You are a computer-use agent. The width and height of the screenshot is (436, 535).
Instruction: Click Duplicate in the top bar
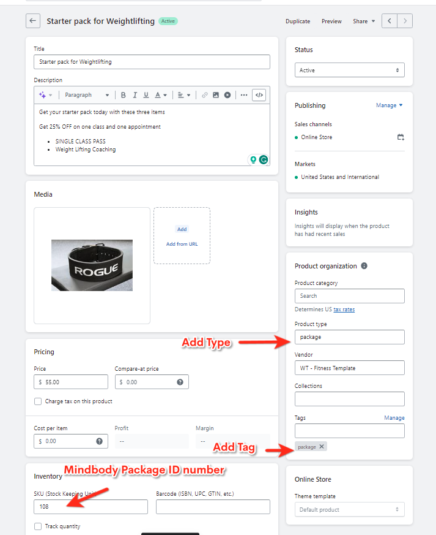click(298, 21)
